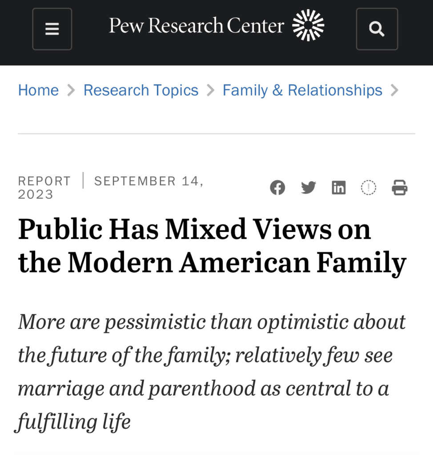The height and width of the screenshot is (455, 433).
Task: Open the search magnifier button
Action: pyautogui.click(x=377, y=29)
